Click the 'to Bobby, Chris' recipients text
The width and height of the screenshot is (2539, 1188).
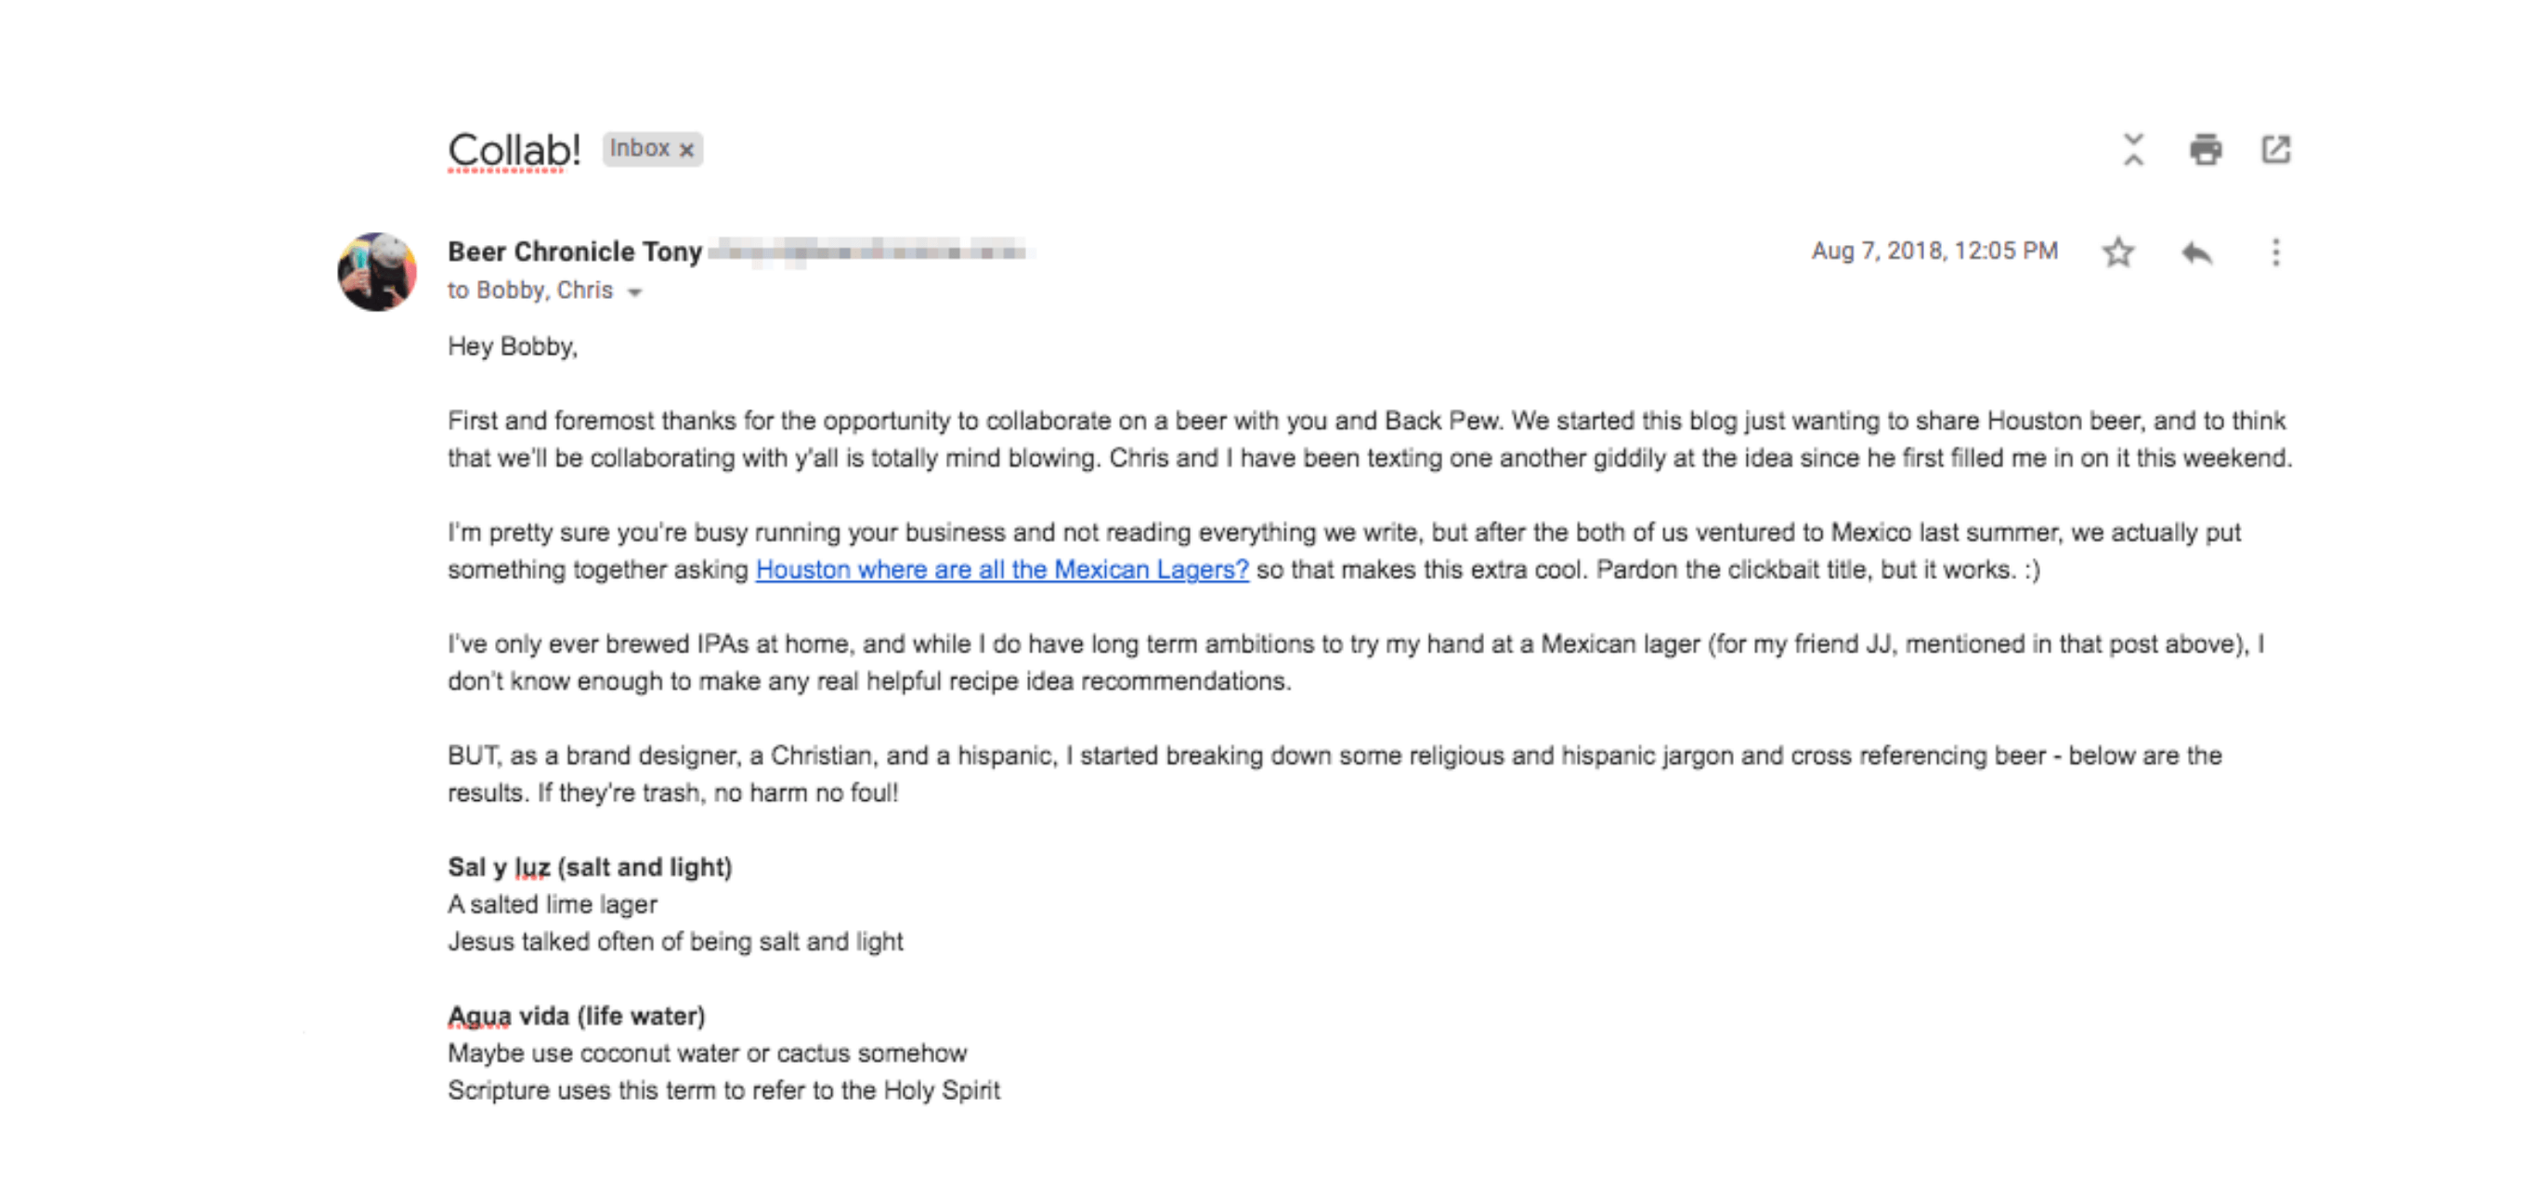pos(530,291)
